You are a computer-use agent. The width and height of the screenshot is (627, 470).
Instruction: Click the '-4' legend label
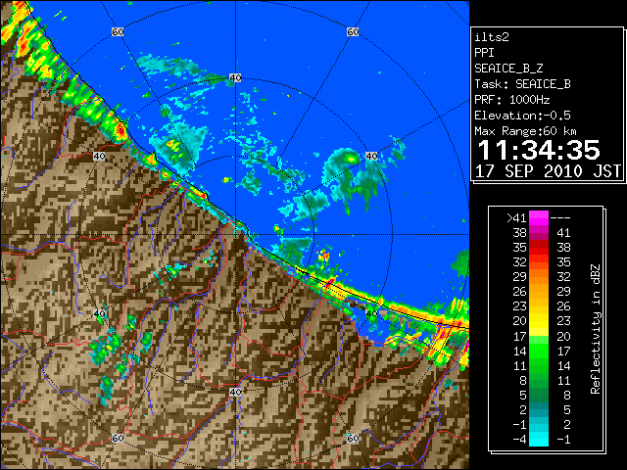click(x=519, y=440)
